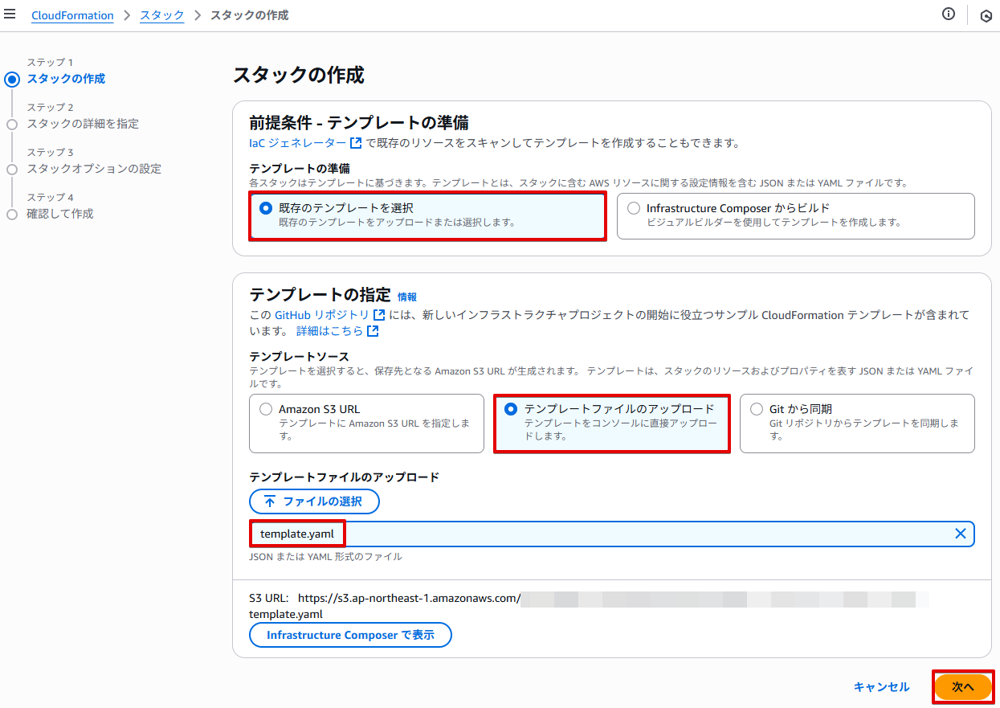This screenshot has width=1000, height=708.
Task: Select step 1 スタックの作成 in wizard
Action: pos(66,79)
